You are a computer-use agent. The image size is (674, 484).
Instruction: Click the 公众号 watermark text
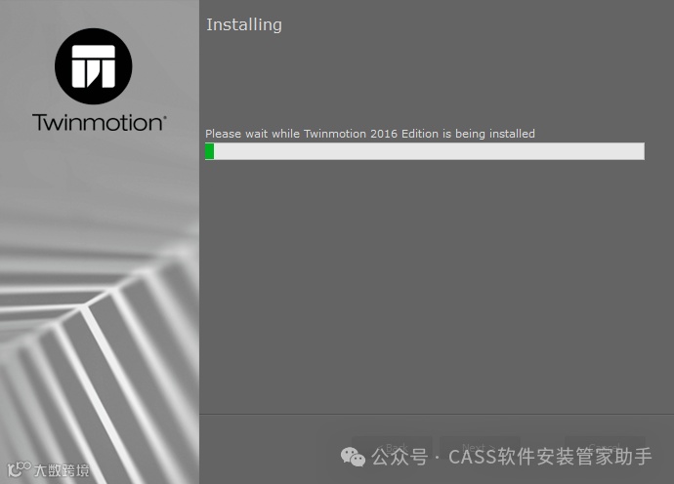[x=400, y=457]
